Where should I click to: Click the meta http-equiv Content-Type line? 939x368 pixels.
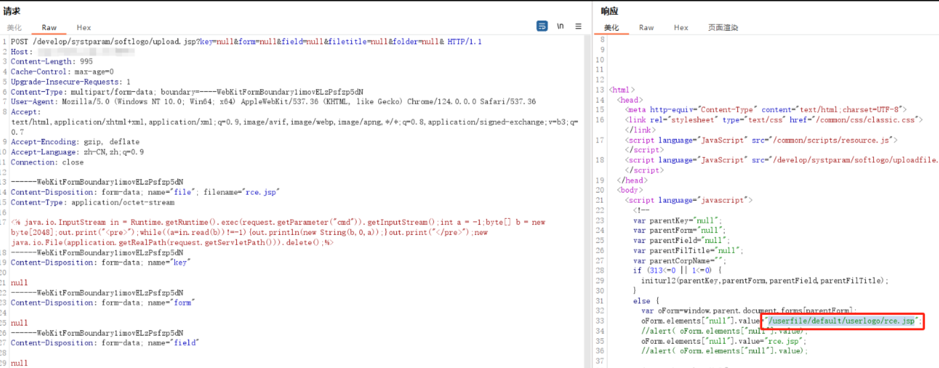click(766, 109)
